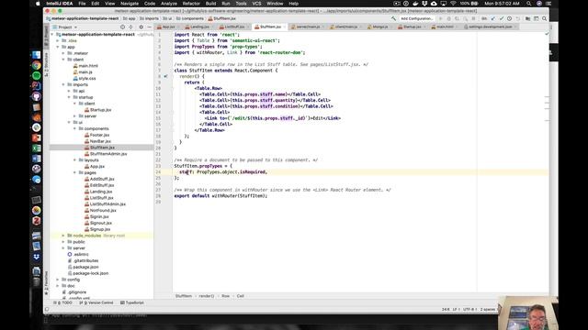
Task: Click the scroll-from-source target icon in Project panel
Action: pyautogui.click(x=122, y=27)
